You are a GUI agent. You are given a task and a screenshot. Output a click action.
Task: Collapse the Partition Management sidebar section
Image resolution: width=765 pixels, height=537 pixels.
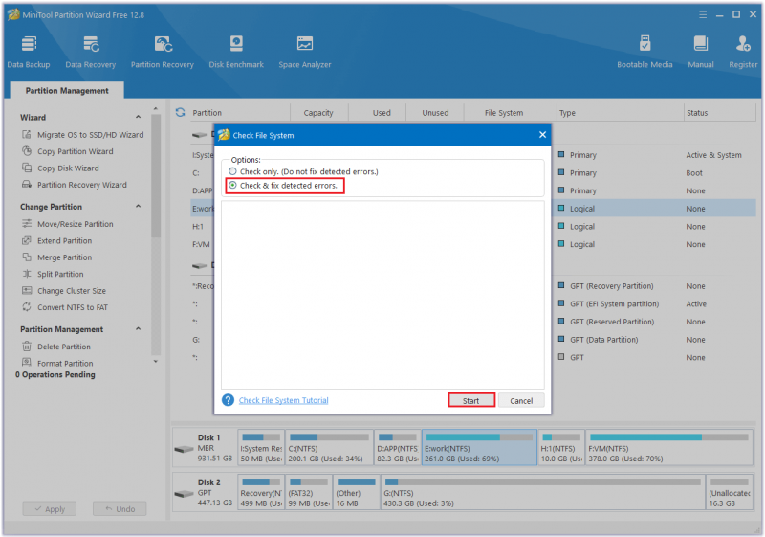point(138,329)
